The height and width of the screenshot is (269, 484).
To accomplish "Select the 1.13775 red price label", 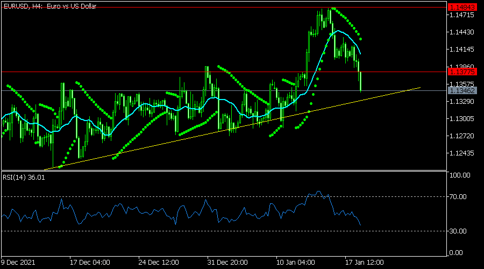I will point(462,72).
